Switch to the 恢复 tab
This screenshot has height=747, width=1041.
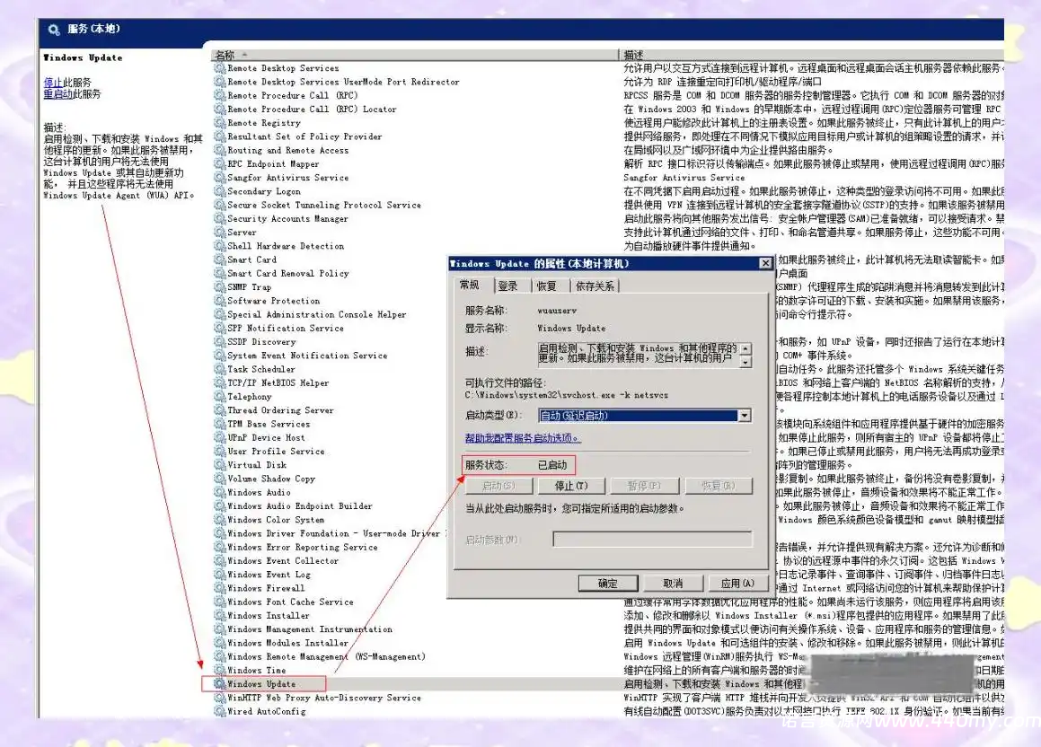click(547, 286)
